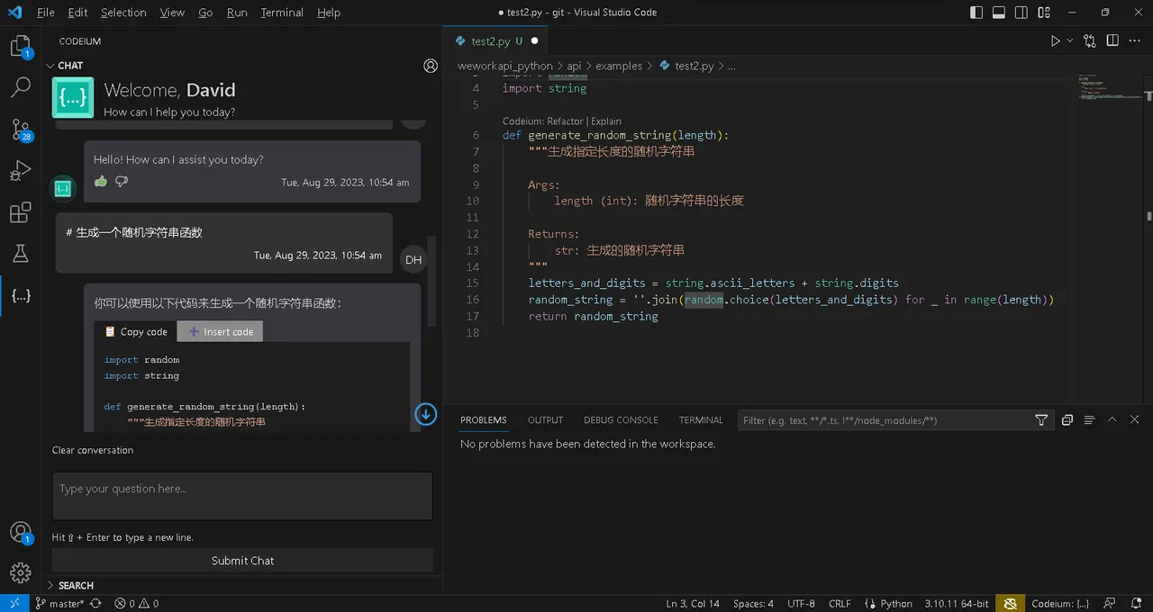Run the Python file with play button

[x=1055, y=40]
